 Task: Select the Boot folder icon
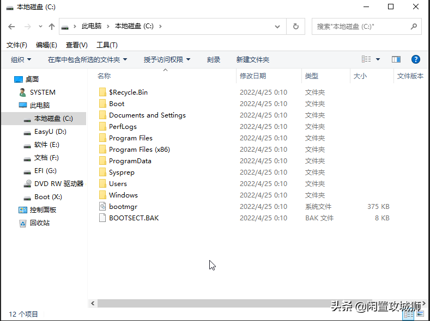pos(102,104)
